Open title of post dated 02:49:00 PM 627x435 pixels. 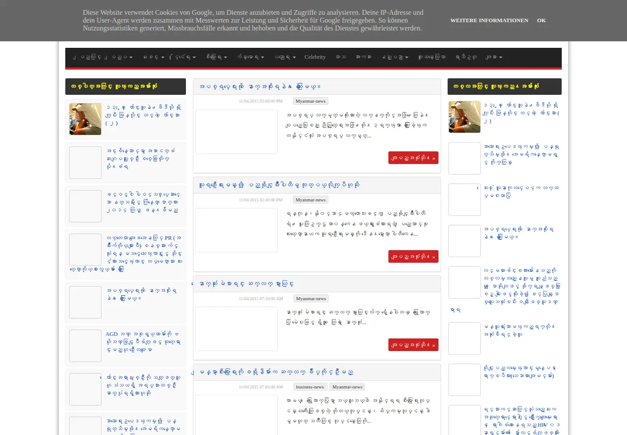click(279, 185)
